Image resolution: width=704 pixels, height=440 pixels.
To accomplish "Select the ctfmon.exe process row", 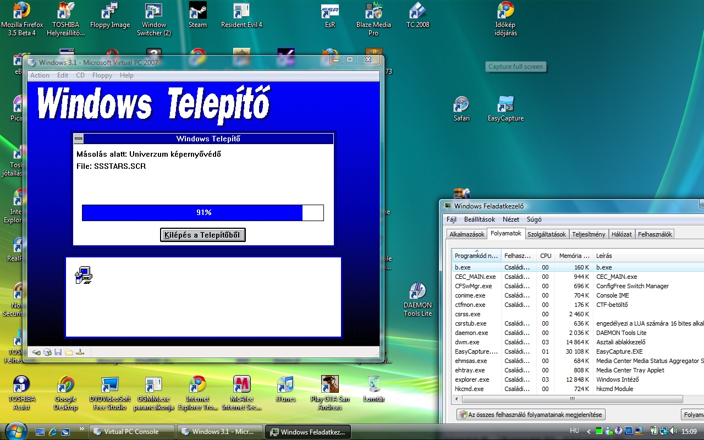I will pos(578,305).
